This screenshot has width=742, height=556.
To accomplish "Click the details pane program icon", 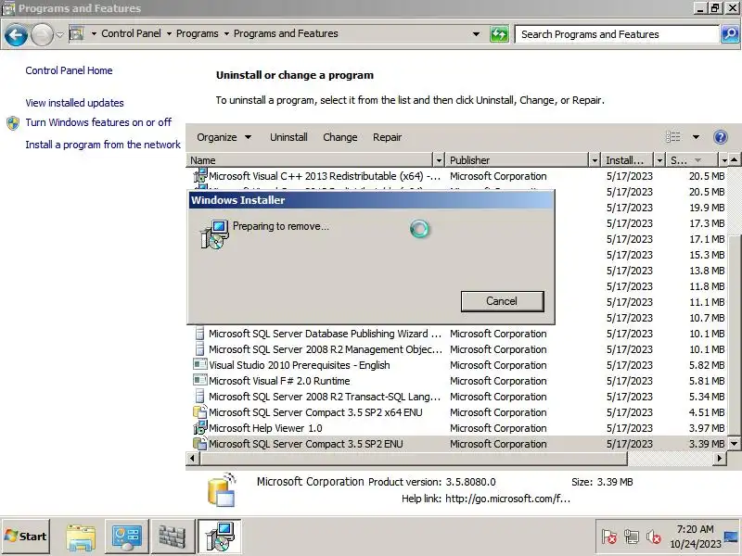I will pos(222,489).
